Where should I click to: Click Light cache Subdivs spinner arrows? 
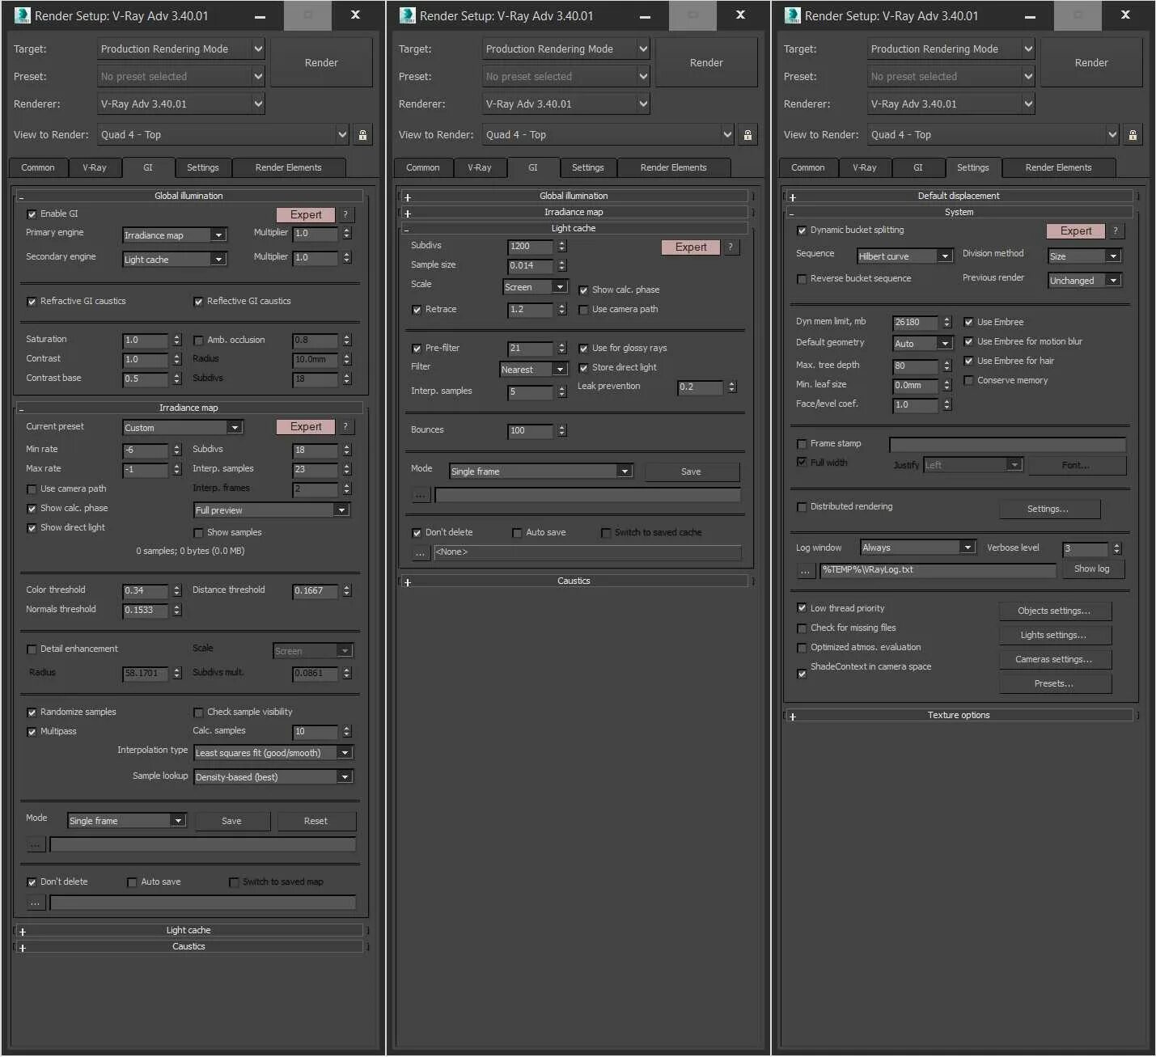(x=562, y=247)
